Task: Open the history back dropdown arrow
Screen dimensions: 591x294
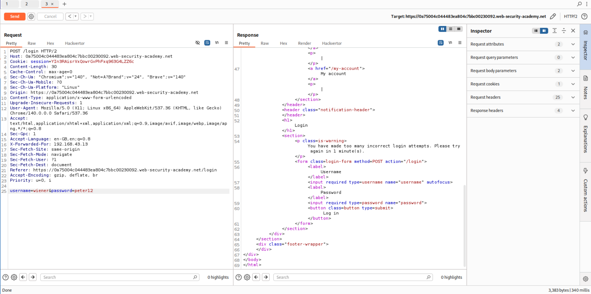Action: (76, 17)
